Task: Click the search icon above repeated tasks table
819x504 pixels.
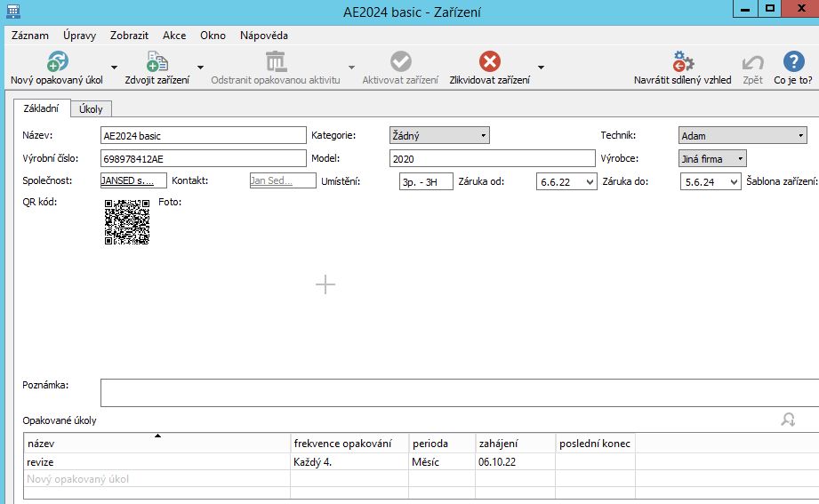Action: click(787, 420)
